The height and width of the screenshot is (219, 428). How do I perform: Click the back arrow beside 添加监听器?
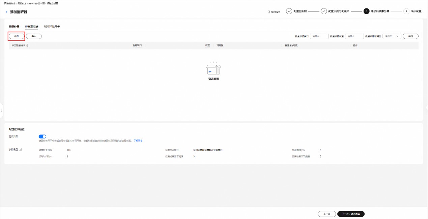tap(6, 12)
